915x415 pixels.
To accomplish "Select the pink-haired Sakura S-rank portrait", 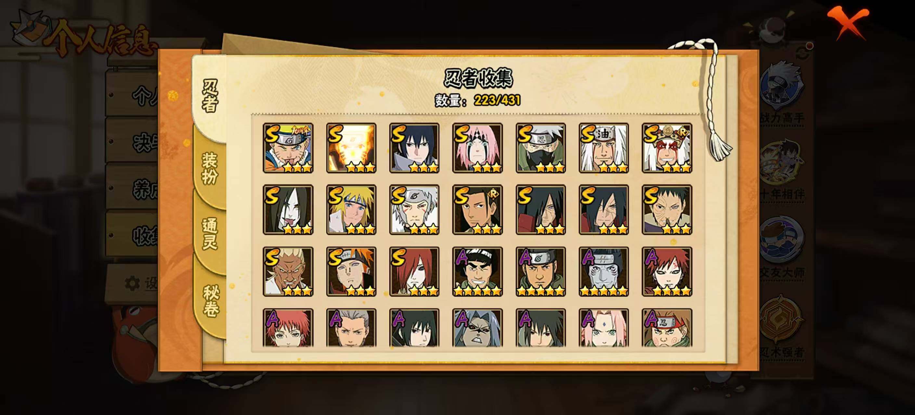I will (x=477, y=148).
